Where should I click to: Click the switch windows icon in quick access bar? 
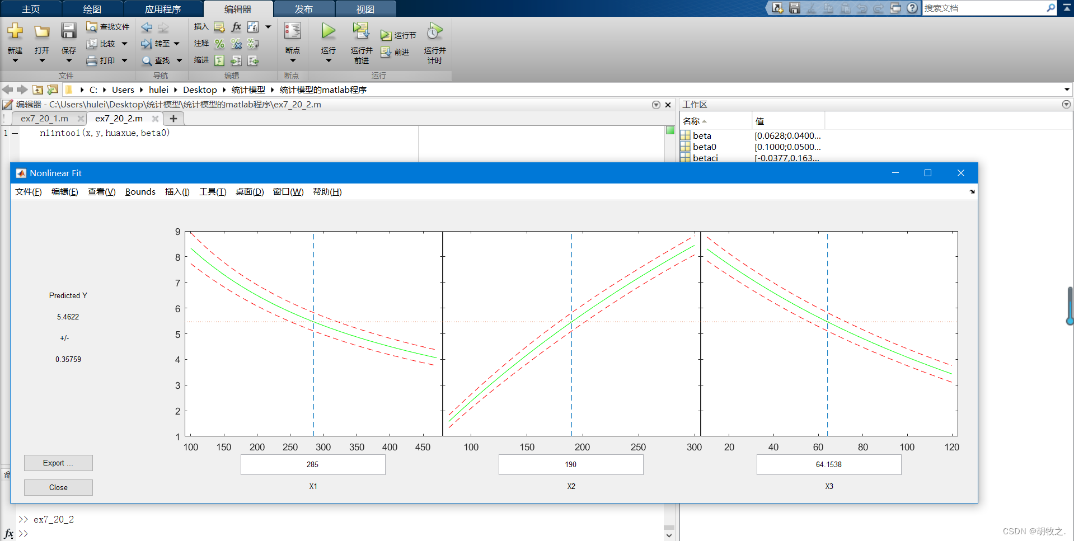895,8
